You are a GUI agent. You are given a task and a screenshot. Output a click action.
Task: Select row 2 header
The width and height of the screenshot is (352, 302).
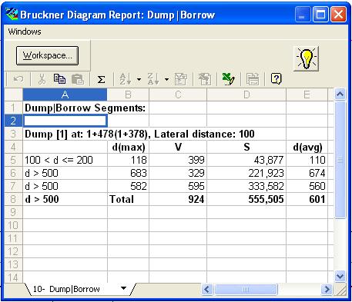coord(13,121)
